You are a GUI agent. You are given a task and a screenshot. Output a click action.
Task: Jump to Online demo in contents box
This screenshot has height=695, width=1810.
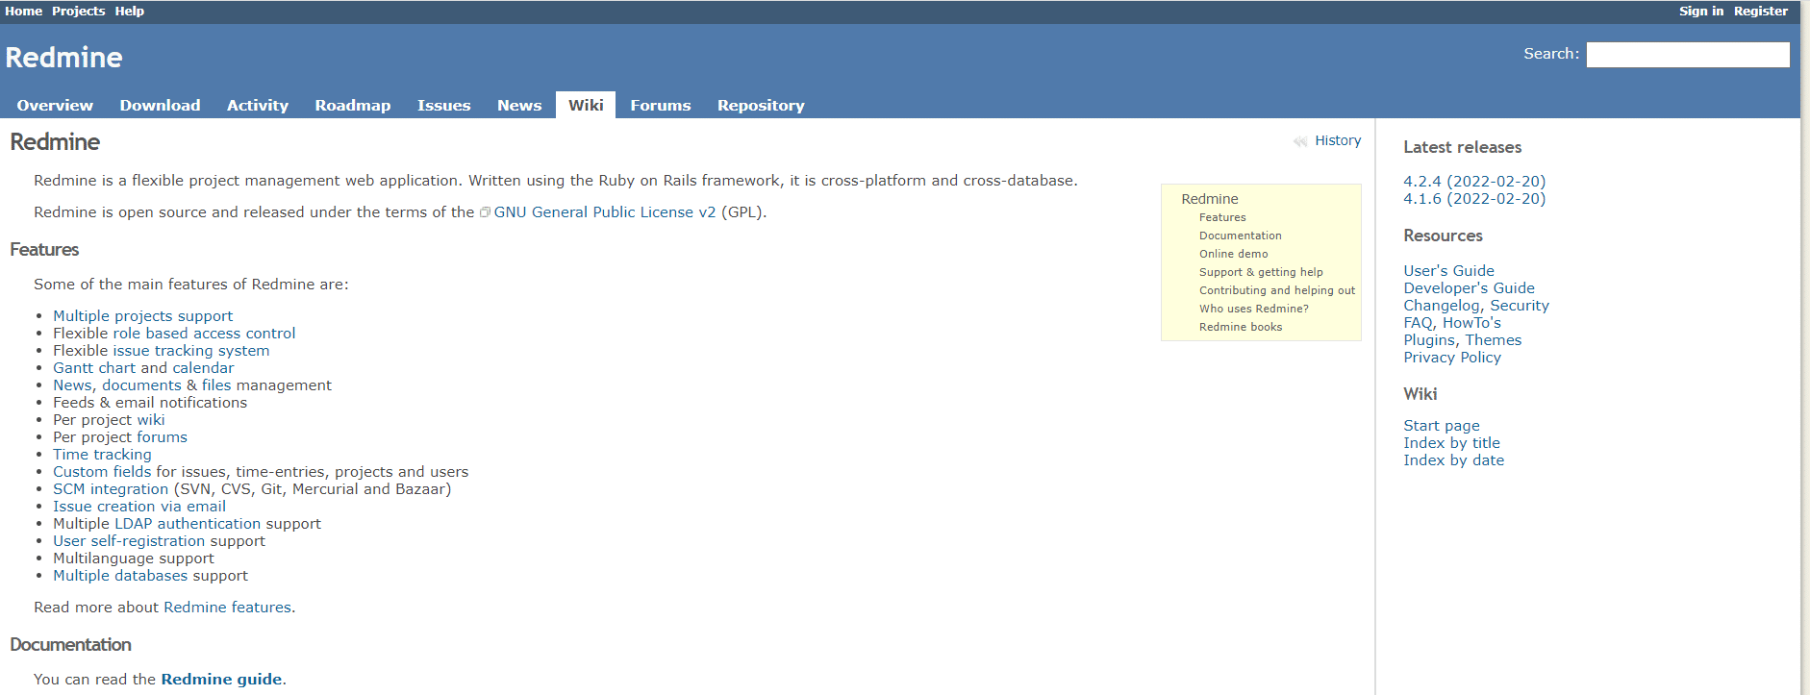coord(1234,255)
